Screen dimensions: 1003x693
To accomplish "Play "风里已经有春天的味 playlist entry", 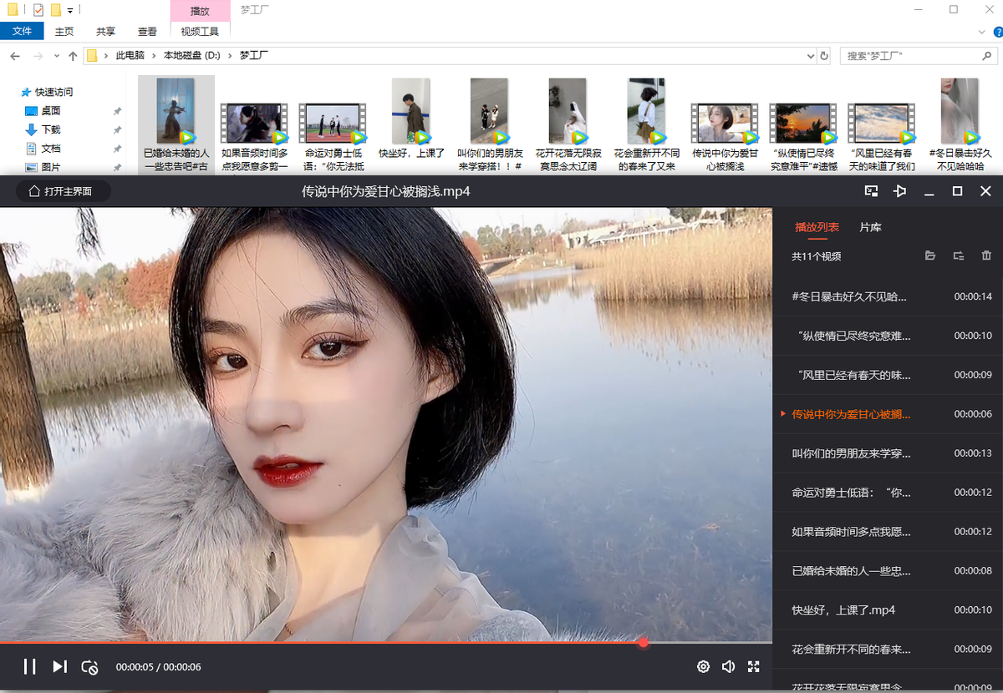I will pos(888,375).
